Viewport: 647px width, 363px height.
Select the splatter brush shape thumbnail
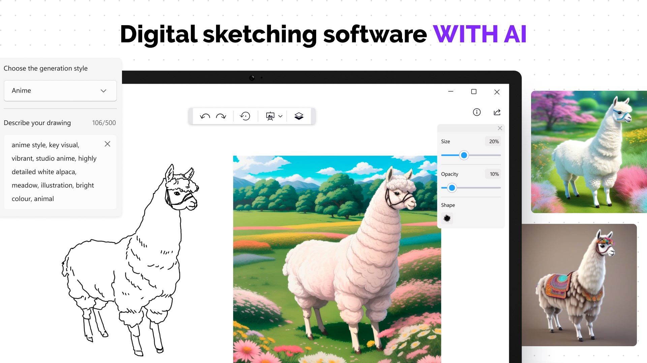(447, 218)
